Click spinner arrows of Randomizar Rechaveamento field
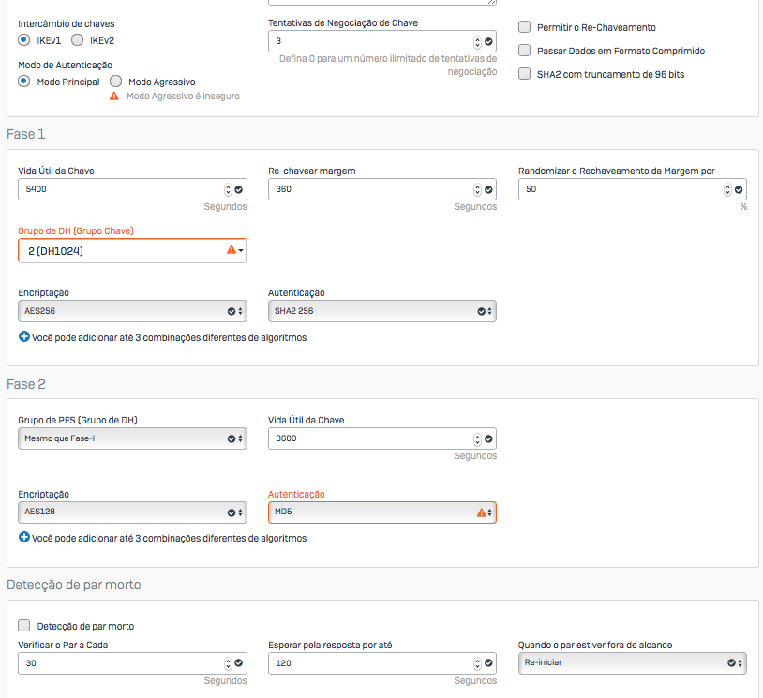This screenshot has height=698, width=763. (x=727, y=189)
